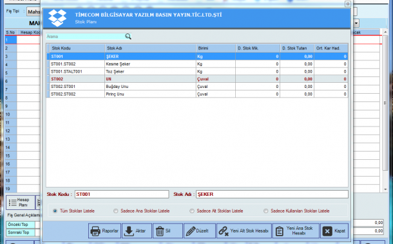Screen dimensions: 393x244
Task: Click the Yeni Alt Stok Hesabı link icon
Action: [x=224, y=231]
